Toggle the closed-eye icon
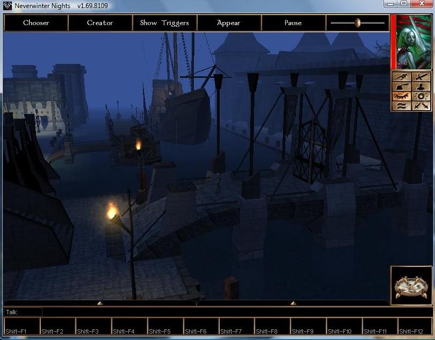This screenshot has height=340, width=435. pos(402,96)
